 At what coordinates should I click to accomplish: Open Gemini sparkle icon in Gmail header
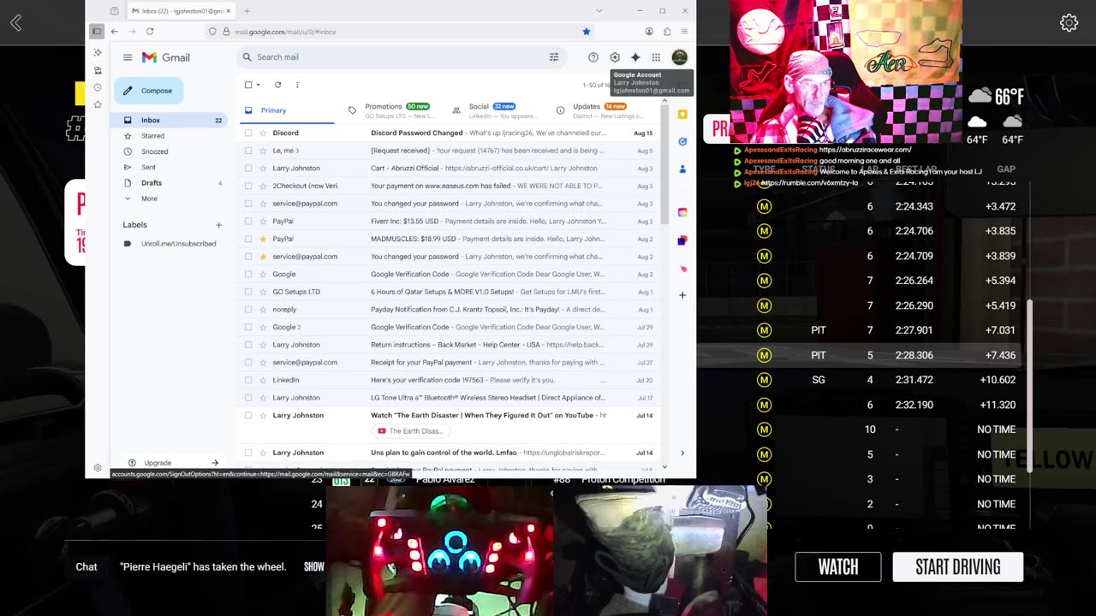coord(635,57)
